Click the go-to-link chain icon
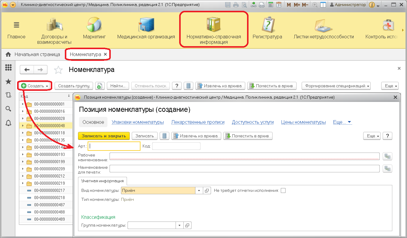This screenshot has width=407, height=238. click(262, 5)
